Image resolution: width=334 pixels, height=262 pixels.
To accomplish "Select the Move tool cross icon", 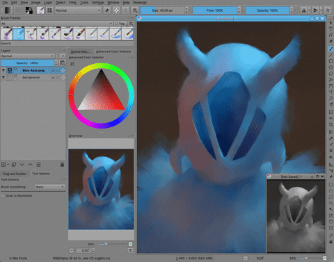I will tap(331, 118).
